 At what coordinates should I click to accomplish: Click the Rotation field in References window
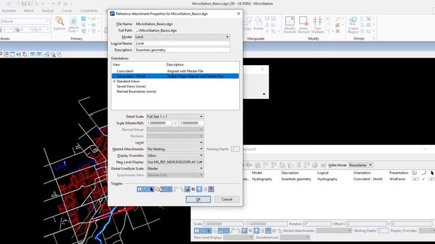tap(317, 224)
